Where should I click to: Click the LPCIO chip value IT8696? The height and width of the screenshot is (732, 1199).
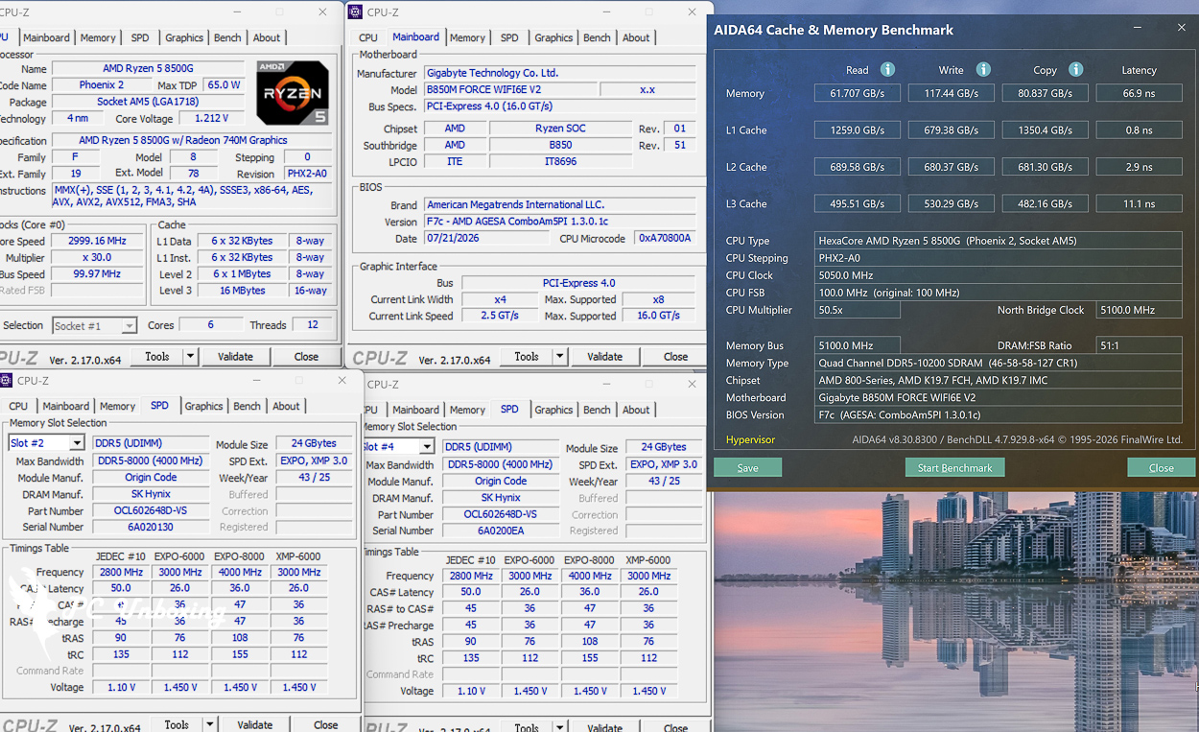(560, 161)
